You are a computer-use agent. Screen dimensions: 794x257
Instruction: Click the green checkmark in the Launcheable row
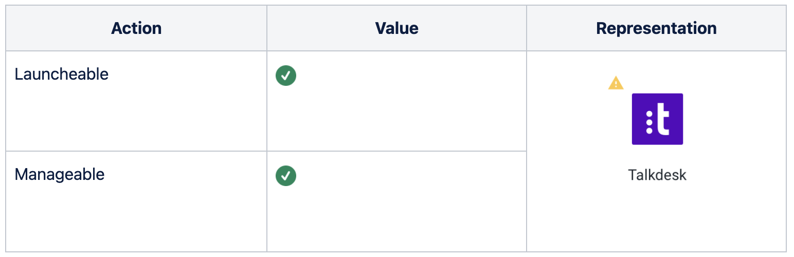click(286, 76)
